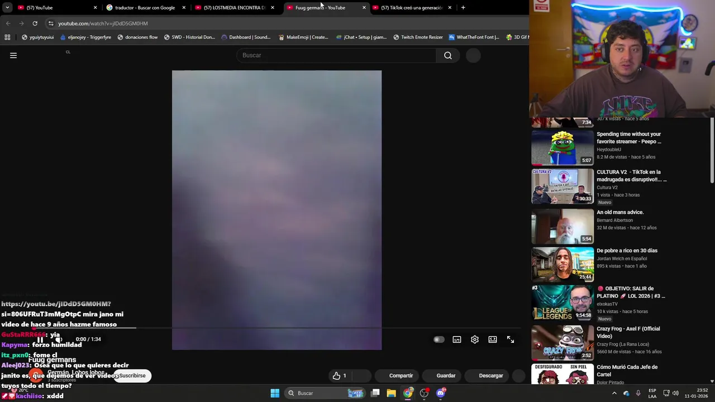Click the microphone icon in system tray
The image size is (715, 402).
(x=638, y=393)
